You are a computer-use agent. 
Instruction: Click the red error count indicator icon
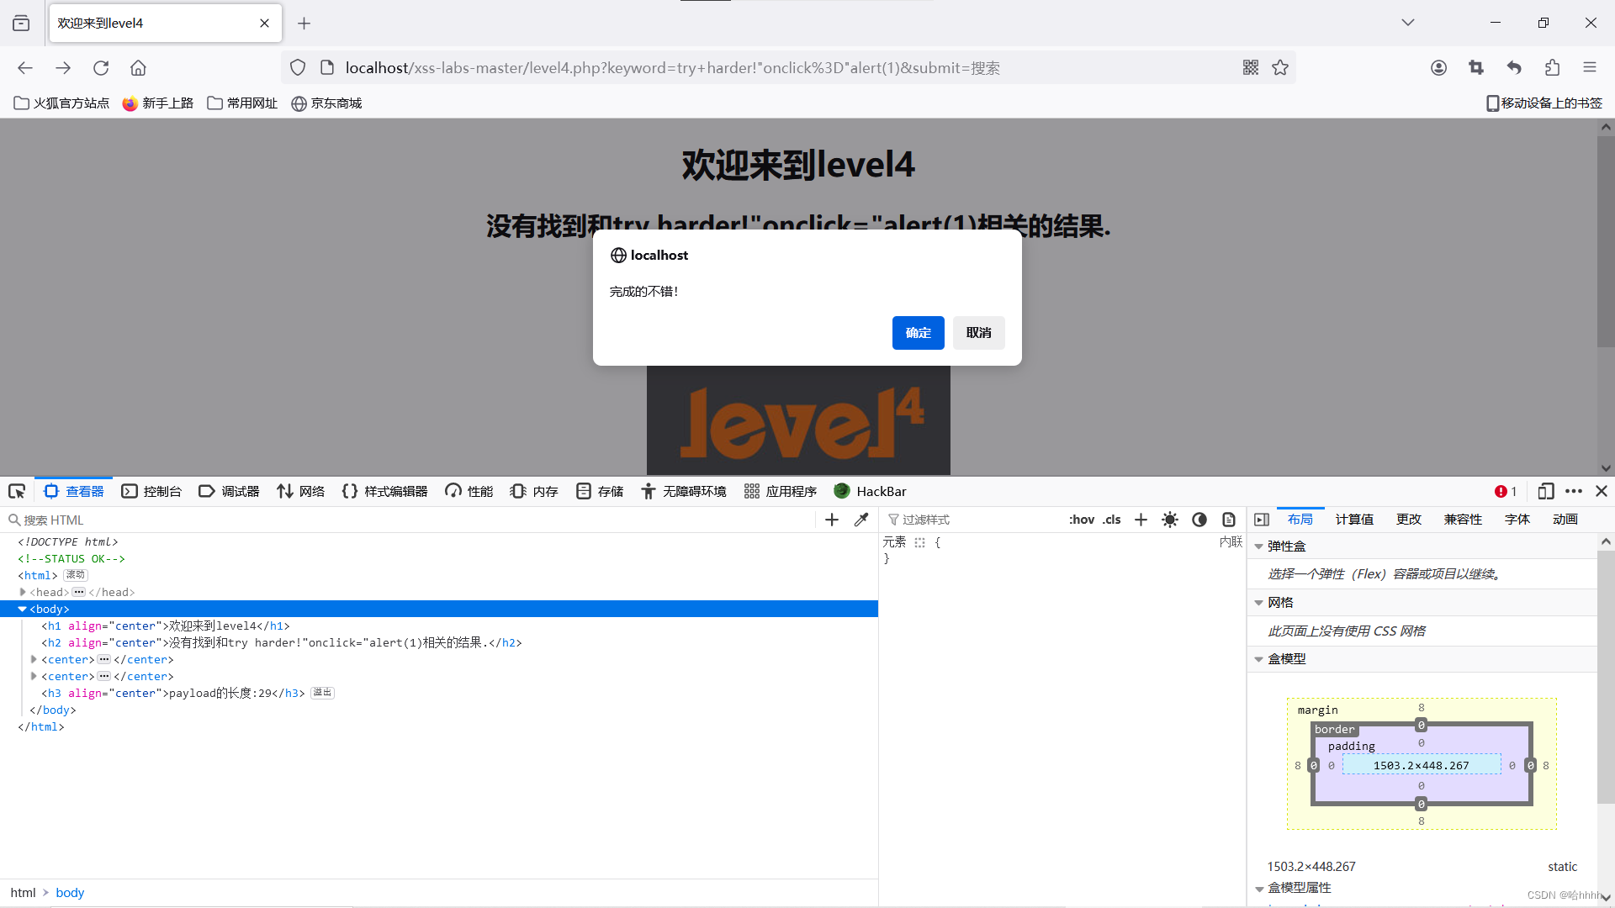(x=1501, y=491)
